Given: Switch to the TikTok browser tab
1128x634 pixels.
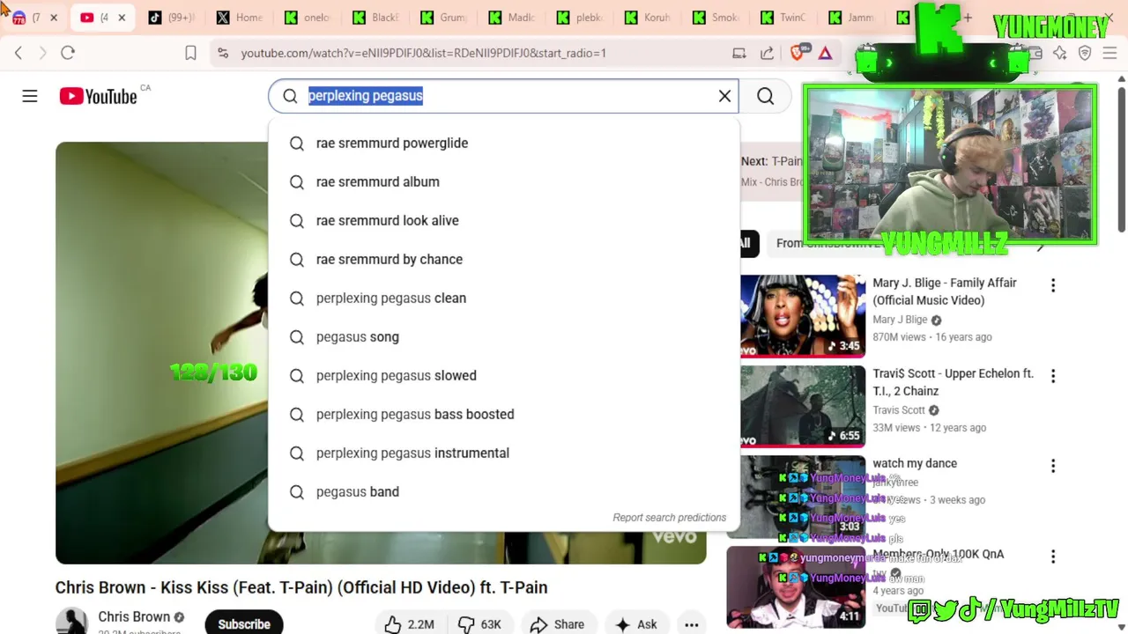Looking at the screenshot, I should coord(172,18).
